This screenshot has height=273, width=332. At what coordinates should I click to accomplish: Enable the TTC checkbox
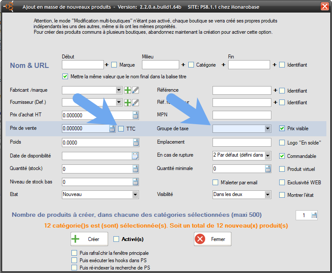pyautogui.click(x=121, y=128)
